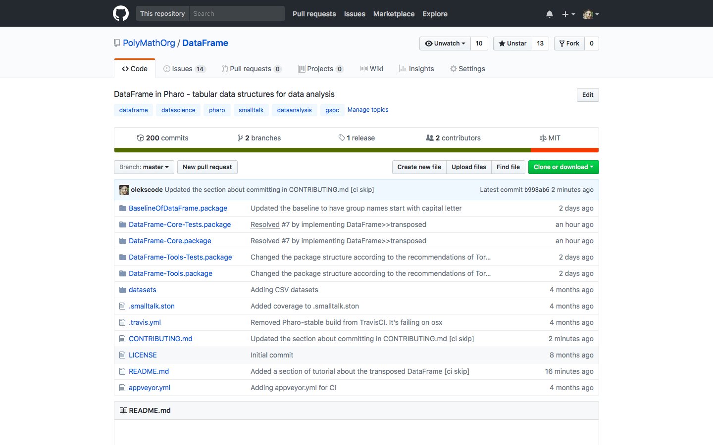Open issue #7 link in DataFrame-Core.package row

(286, 241)
